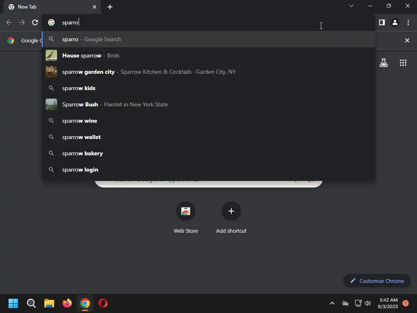Open Customize Chrome button
417x313 pixels.
(x=377, y=281)
